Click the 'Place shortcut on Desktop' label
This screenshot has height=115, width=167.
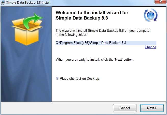coord(79,79)
